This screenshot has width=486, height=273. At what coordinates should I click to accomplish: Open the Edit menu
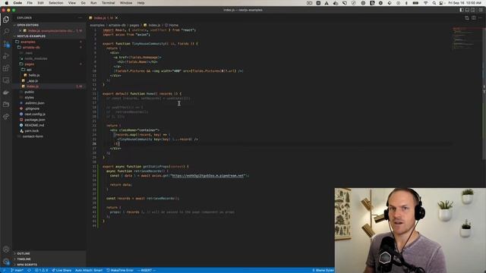(x=40, y=3)
